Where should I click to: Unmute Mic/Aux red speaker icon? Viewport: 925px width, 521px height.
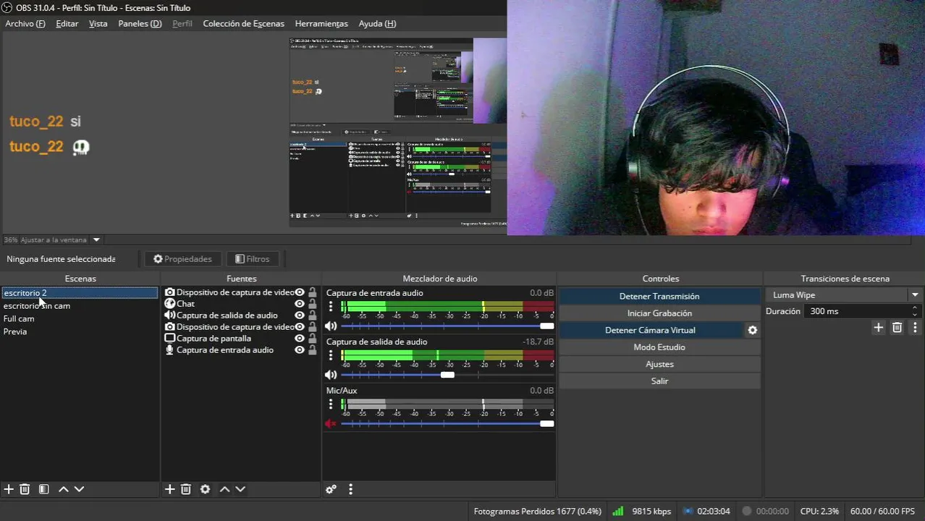click(331, 423)
